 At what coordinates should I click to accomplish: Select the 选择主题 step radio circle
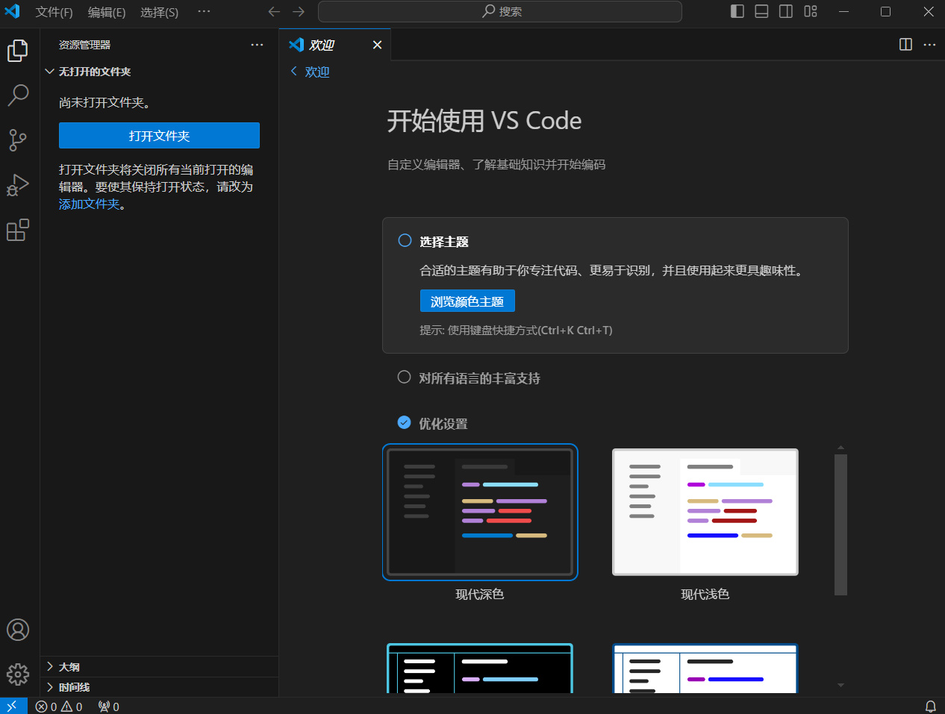pos(405,240)
